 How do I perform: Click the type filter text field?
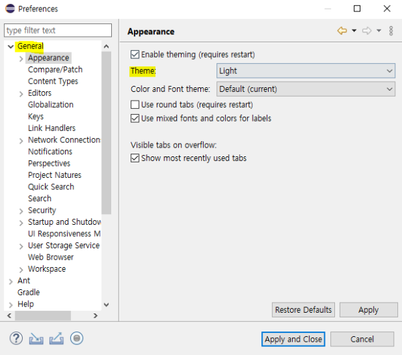tap(58, 30)
